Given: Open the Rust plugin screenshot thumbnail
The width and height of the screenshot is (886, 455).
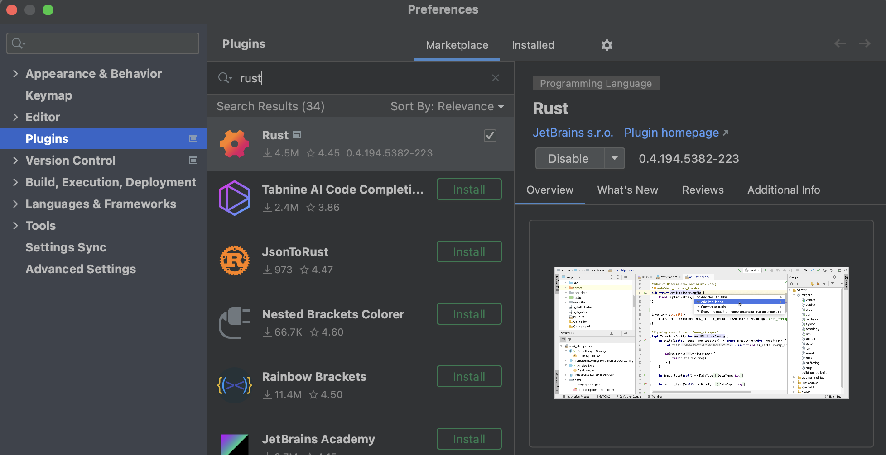Looking at the screenshot, I should coord(701,332).
